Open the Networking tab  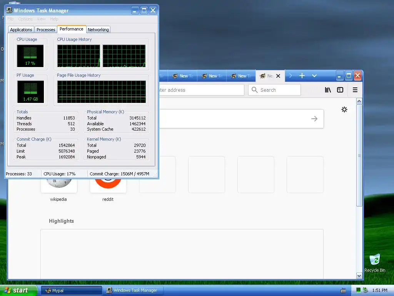point(98,30)
